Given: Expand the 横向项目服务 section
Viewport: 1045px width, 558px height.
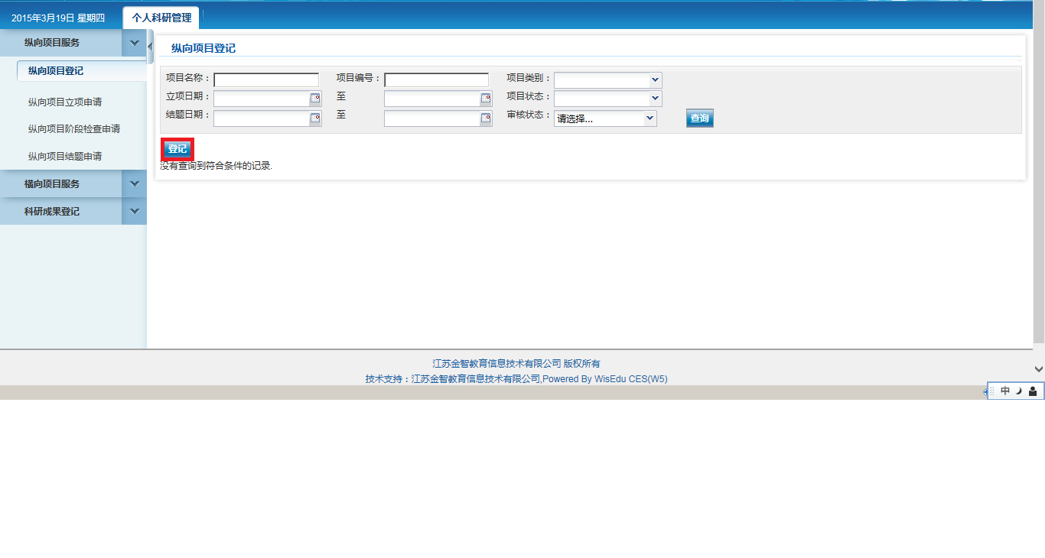Looking at the screenshot, I should click(x=135, y=183).
